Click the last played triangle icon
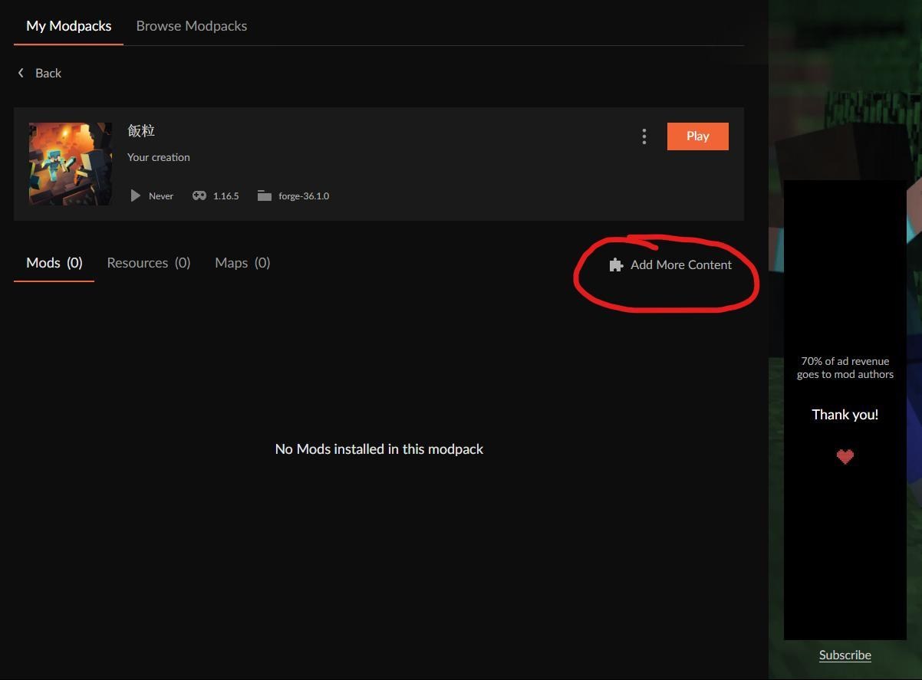 tap(135, 196)
